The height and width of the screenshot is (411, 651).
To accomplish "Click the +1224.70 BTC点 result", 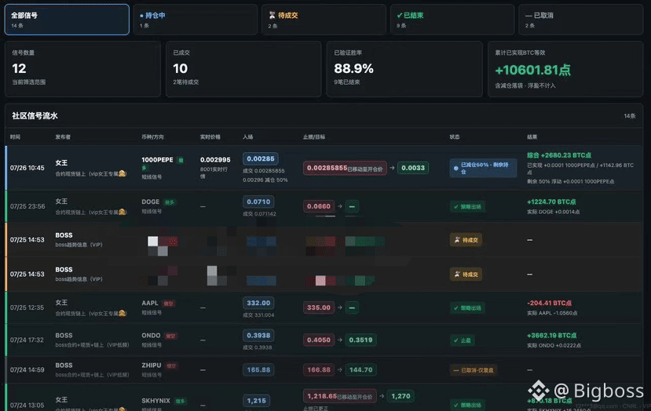I will pyautogui.click(x=551, y=202).
